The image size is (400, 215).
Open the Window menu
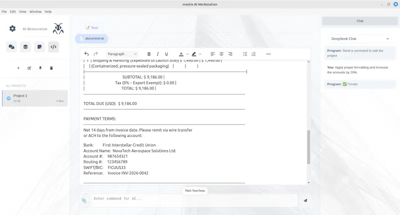pyautogui.click(x=35, y=11)
